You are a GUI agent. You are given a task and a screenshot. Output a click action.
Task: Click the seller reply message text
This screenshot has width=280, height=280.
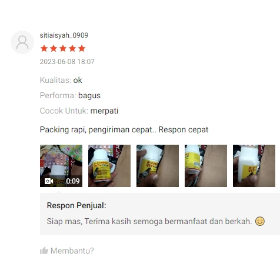point(149,221)
